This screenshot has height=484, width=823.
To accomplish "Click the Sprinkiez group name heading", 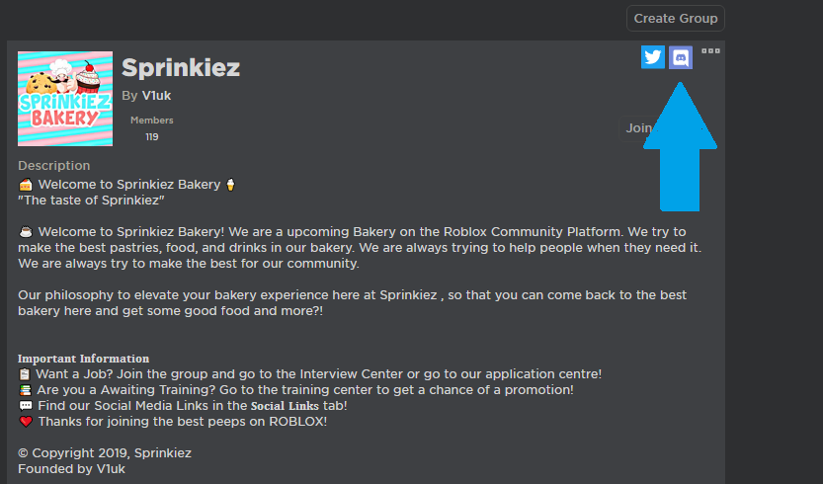I will pyautogui.click(x=181, y=67).
